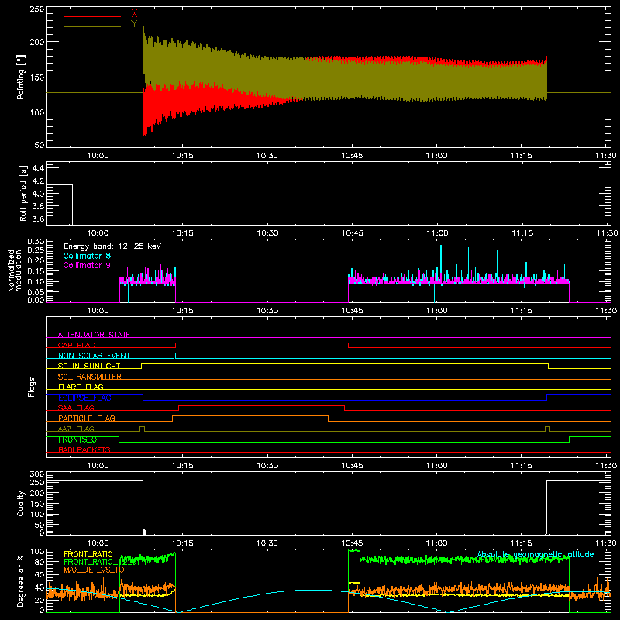Click the orange MAX_DET_VS_TOT legend label
The height and width of the screenshot is (620, 620).
tap(96, 570)
